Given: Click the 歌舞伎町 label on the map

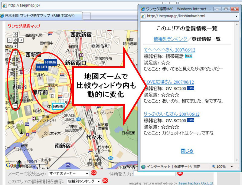Looking at the screenshot, I should pos(100,46).
